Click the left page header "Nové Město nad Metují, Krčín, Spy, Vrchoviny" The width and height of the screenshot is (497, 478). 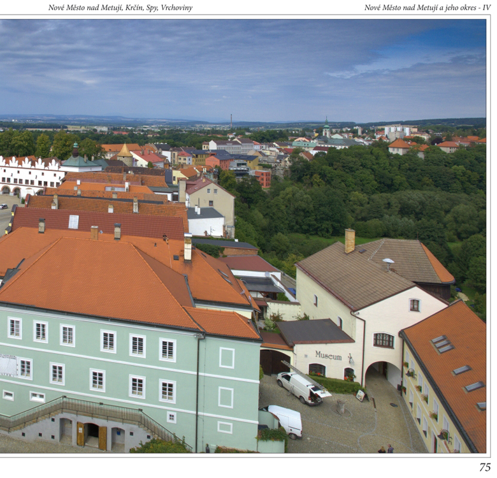click(x=120, y=8)
